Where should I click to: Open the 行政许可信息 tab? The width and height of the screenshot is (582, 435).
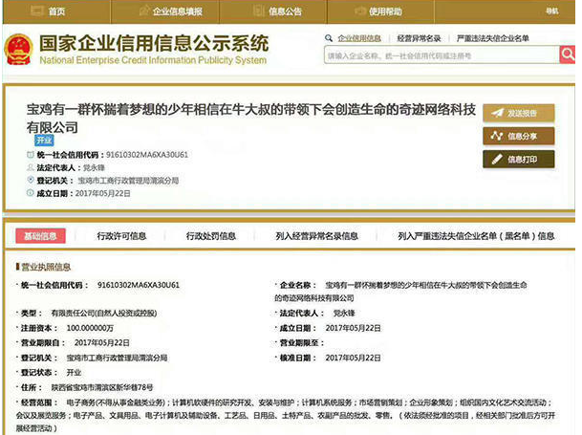pos(121,235)
